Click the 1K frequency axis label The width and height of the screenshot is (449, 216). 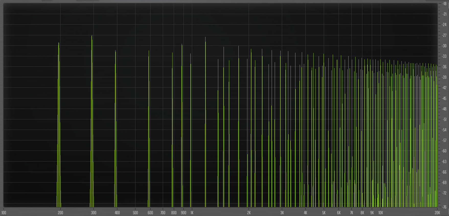[192, 213]
